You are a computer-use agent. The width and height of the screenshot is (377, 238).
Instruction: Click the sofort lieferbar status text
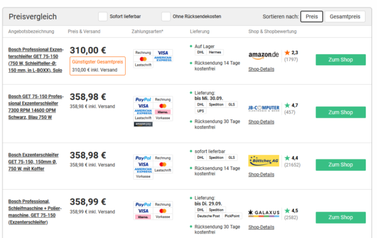(x=210, y=151)
